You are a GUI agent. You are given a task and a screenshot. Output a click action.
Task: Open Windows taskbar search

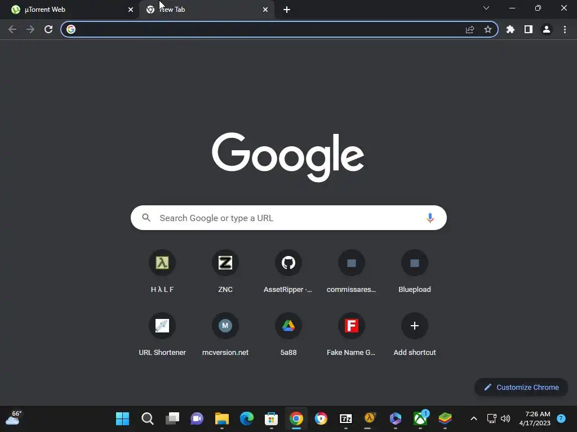point(148,418)
